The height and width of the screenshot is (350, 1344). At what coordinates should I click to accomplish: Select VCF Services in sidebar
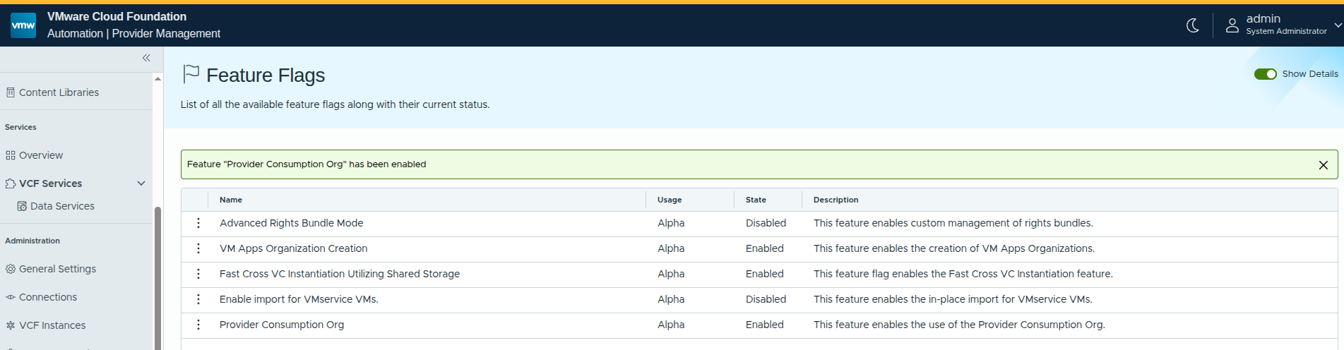coord(51,183)
